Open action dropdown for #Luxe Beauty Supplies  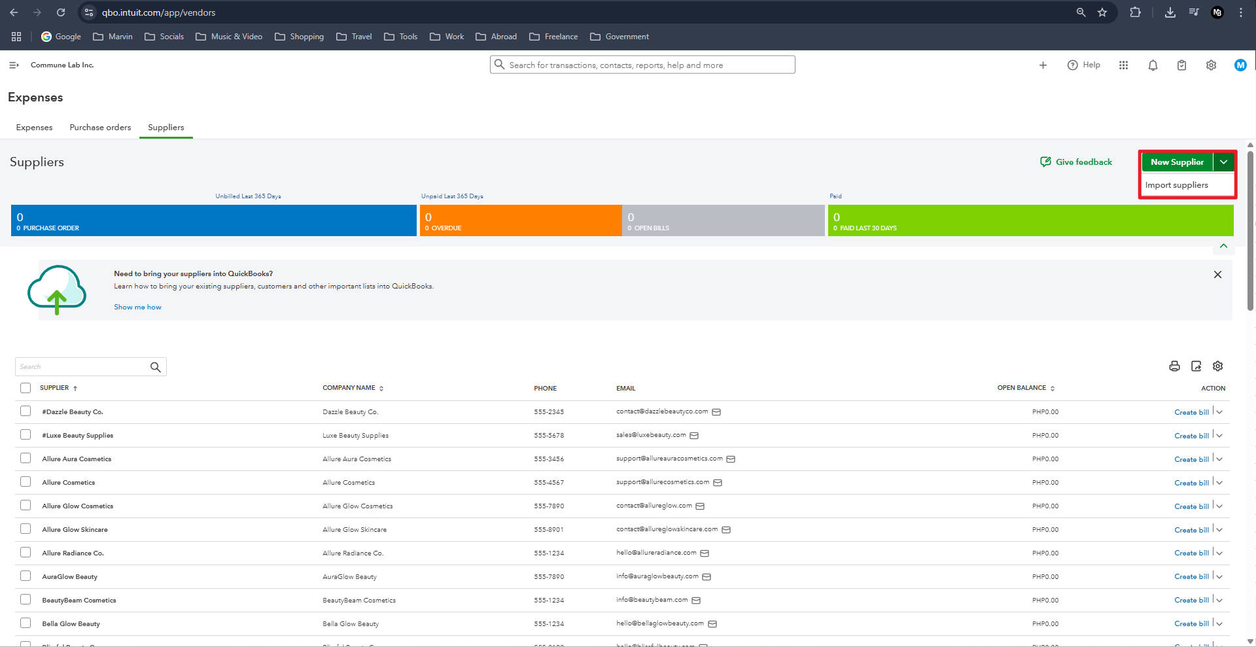[1219, 436]
